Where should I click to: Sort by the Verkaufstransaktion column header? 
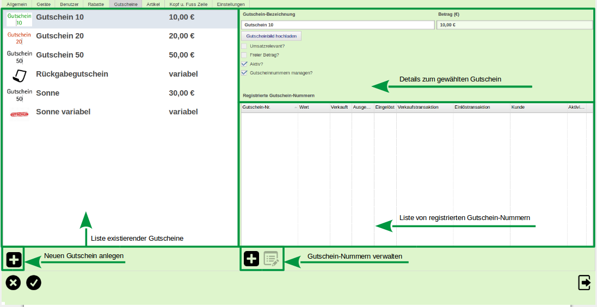424,108
